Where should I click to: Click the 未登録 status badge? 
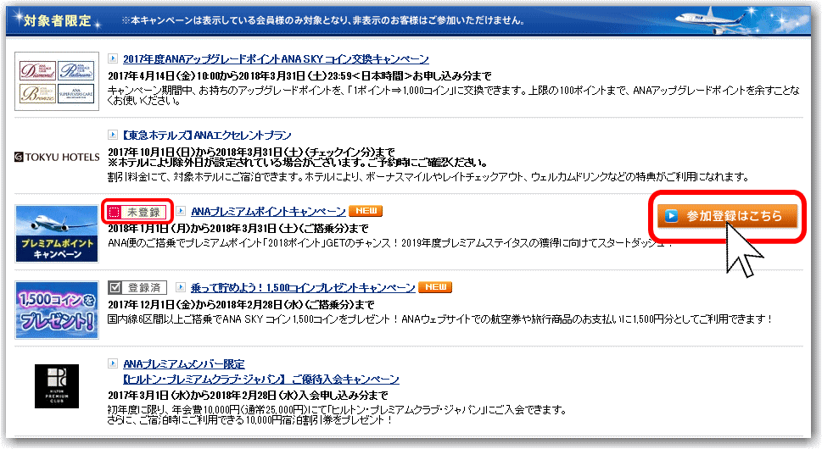tap(137, 212)
